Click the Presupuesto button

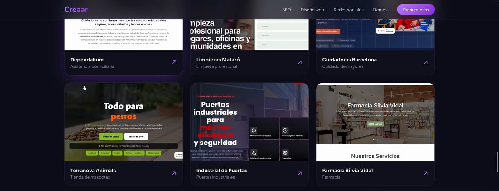(416, 10)
